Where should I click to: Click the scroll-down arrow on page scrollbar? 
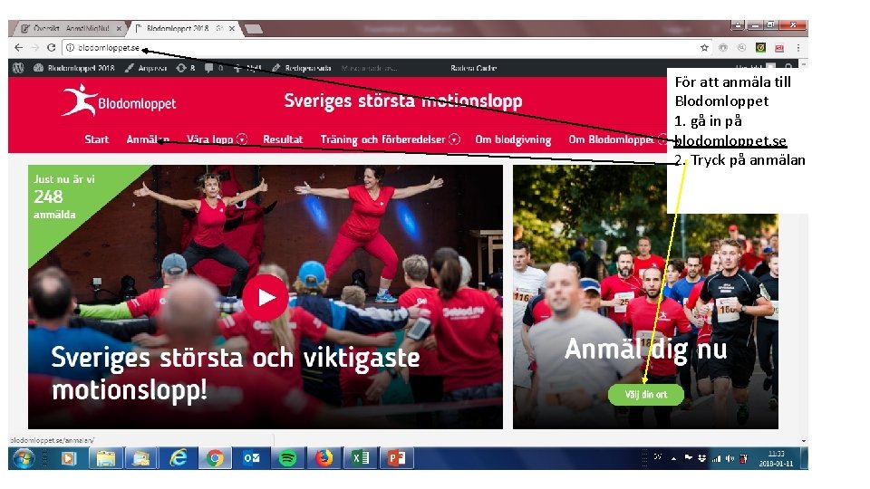804,441
